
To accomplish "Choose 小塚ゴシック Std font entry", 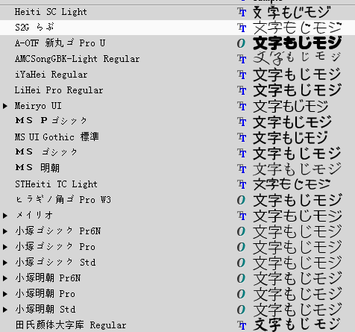I will click(x=177, y=263).
